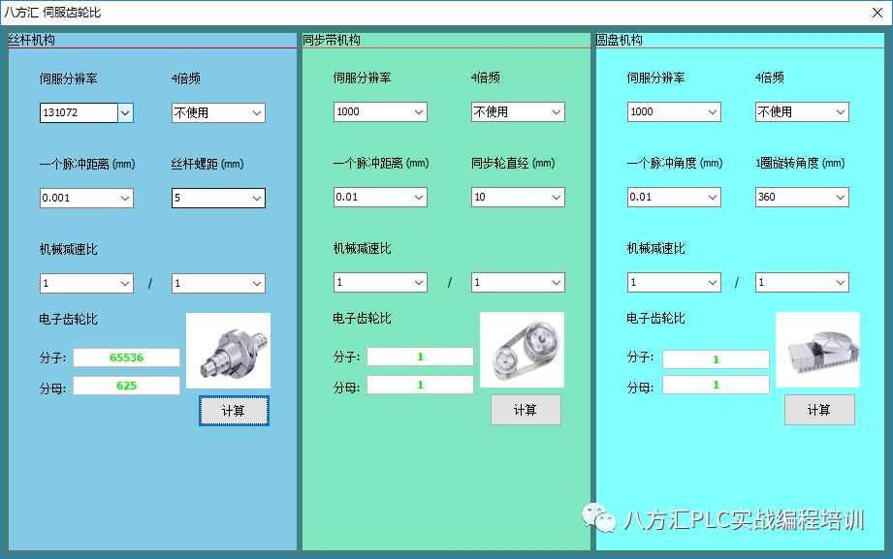Open the 131072 伺服分辨率 dropdown arrow
Image resolution: width=893 pixels, height=559 pixels.
pyautogui.click(x=125, y=112)
